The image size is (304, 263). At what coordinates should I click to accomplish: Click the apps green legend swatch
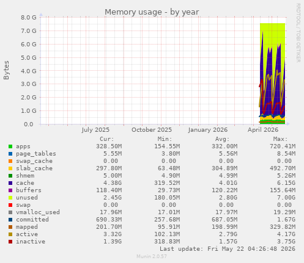point(10,146)
